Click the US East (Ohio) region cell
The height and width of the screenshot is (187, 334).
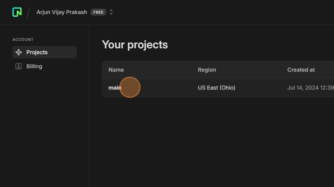pyautogui.click(x=216, y=87)
